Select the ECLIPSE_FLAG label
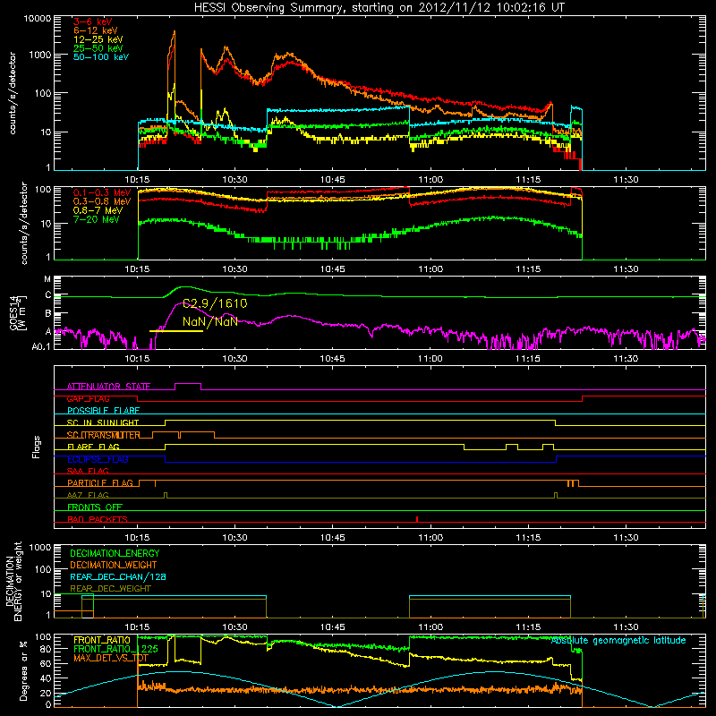 98,459
